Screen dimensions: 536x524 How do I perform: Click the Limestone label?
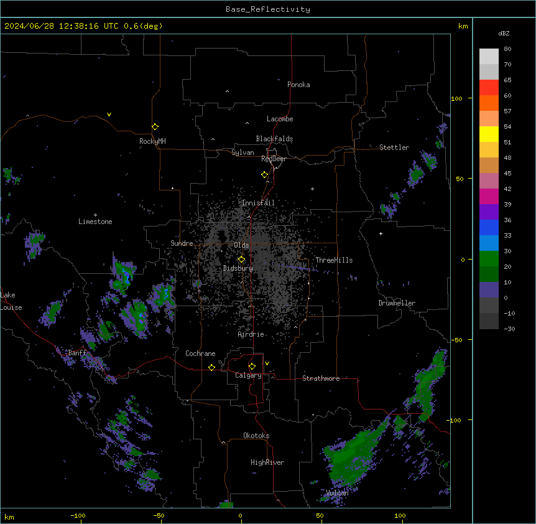(95, 222)
